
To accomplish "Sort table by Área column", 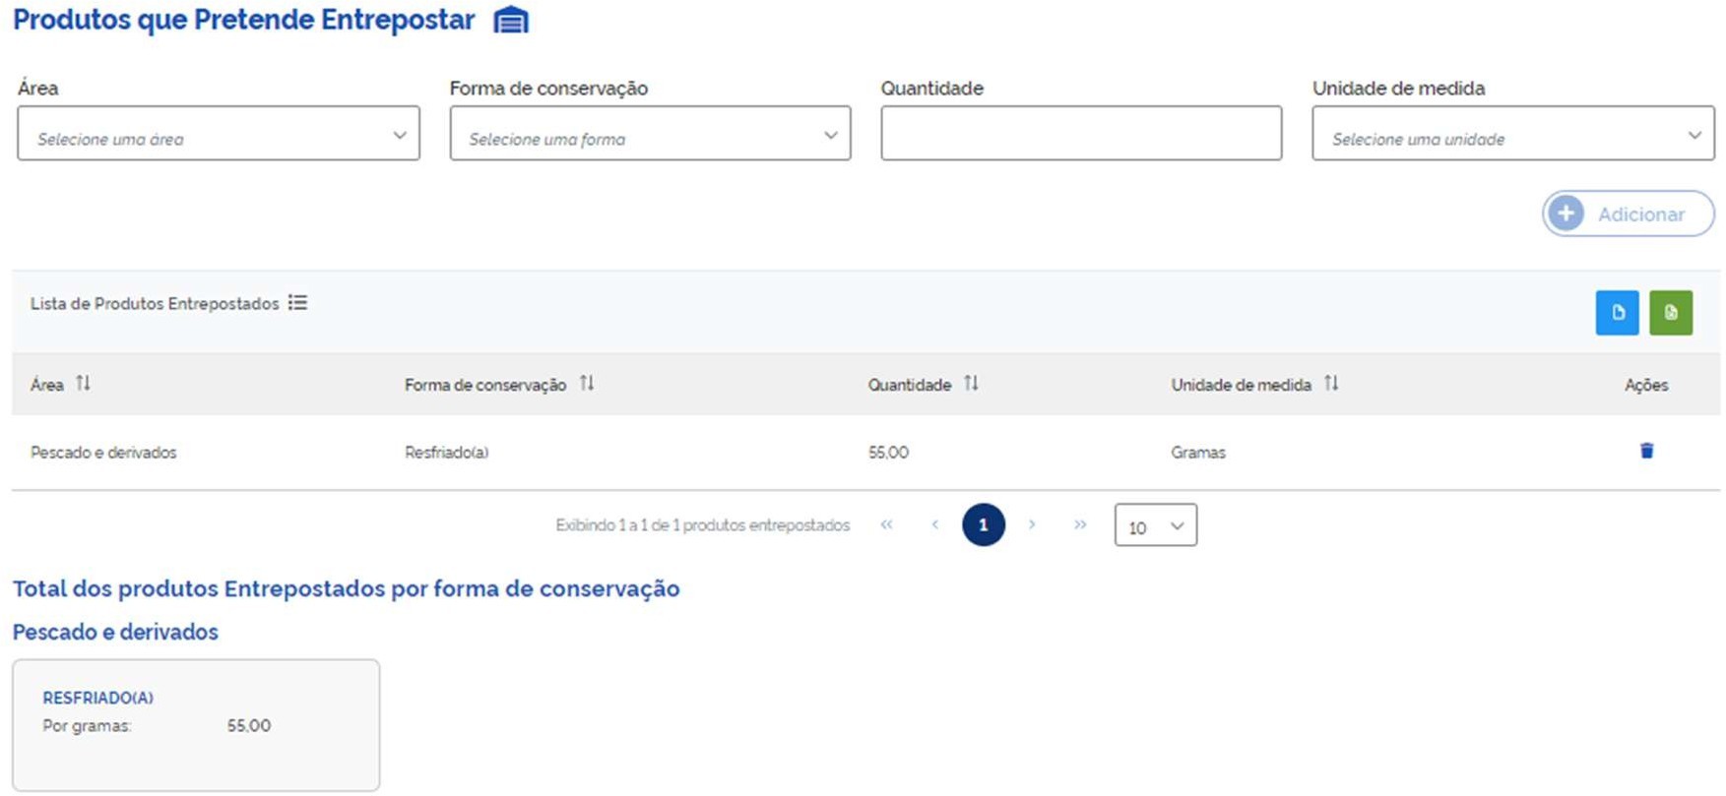I will click(x=84, y=384).
